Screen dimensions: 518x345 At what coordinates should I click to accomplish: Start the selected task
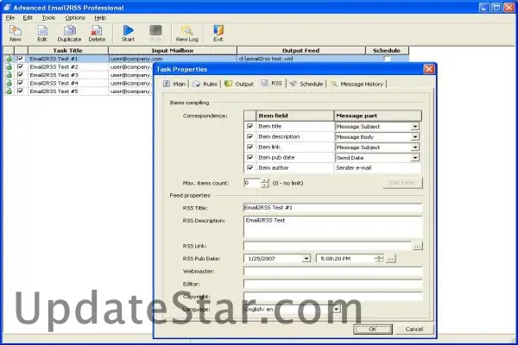coord(128,34)
